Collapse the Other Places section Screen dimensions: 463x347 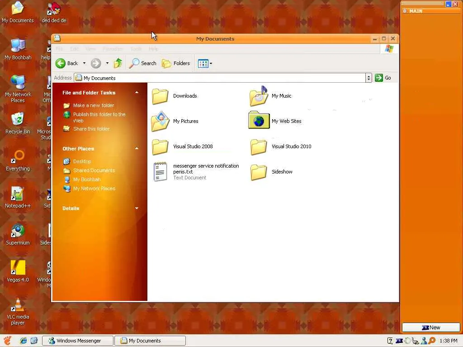(137, 148)
